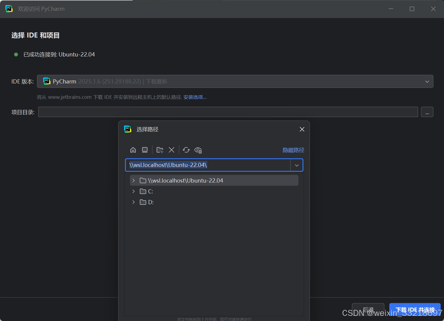Go to home directory icon
Viewport: 444px width, 321px height.
point(133,150)
